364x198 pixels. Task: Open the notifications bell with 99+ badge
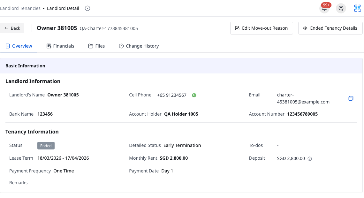(x=324, y=8)
